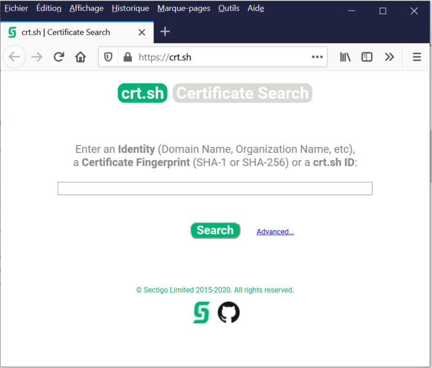Open the Firefox hamburger menu
The width and height of the screenshot is (432, 368).
click(417, 57)
